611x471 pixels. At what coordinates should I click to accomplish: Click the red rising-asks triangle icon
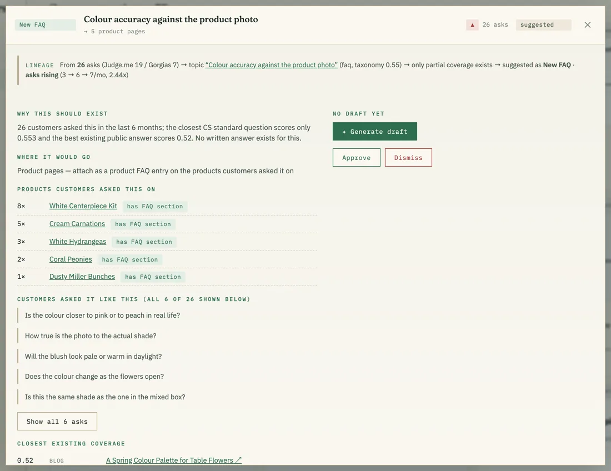[472, 25]
